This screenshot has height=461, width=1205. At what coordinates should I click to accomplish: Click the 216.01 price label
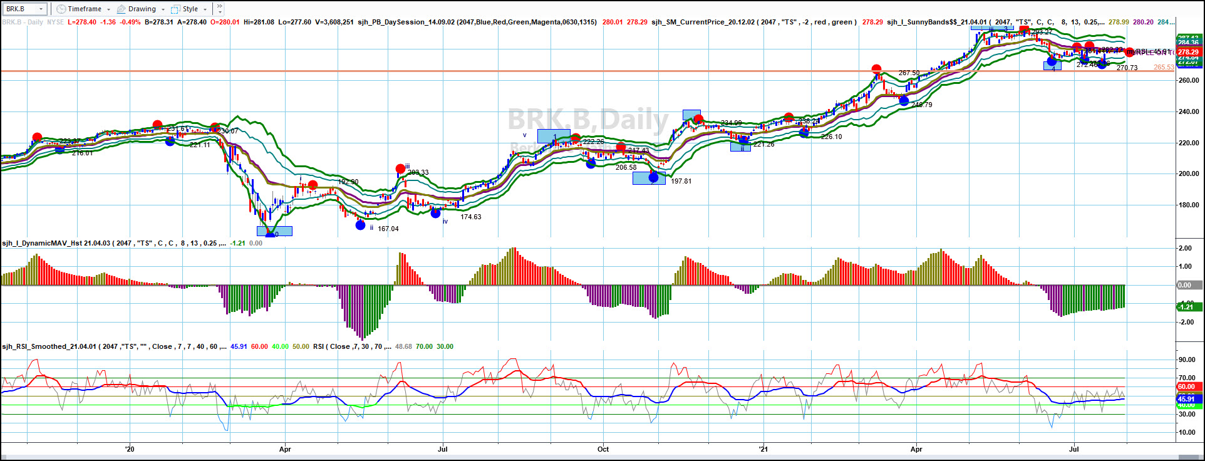(x=83, y=153)
